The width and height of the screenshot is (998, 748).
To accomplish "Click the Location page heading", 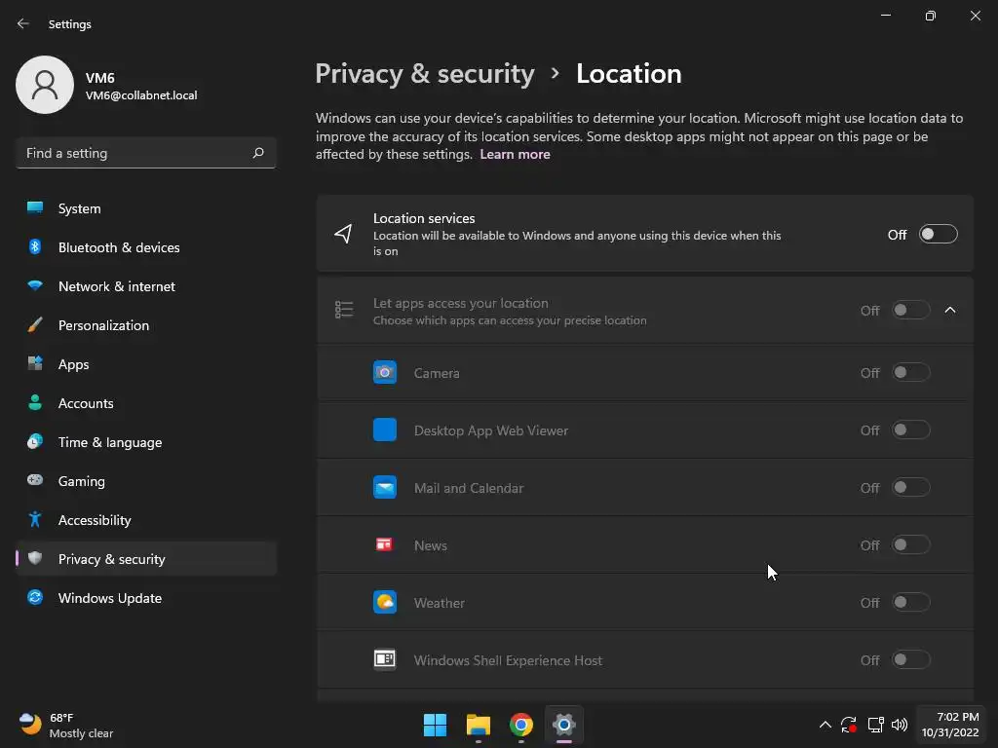I will [x=629, y=74].
